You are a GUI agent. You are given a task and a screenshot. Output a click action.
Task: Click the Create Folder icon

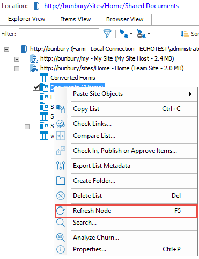(61, 181)
